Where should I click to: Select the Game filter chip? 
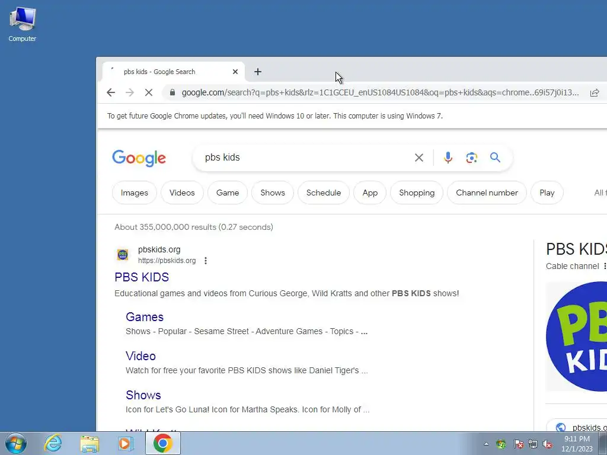tap(228, 193)
